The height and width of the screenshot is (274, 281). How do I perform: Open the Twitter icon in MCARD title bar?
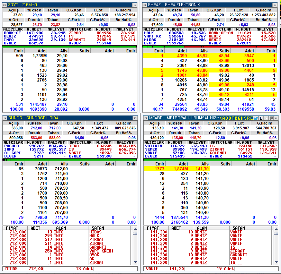[x=255, y=118]
